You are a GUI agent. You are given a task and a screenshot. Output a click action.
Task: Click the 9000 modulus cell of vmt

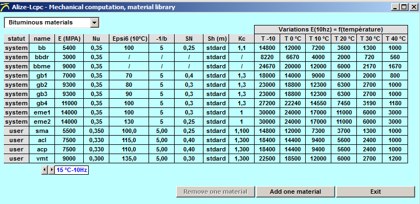[x=69, y=158]
